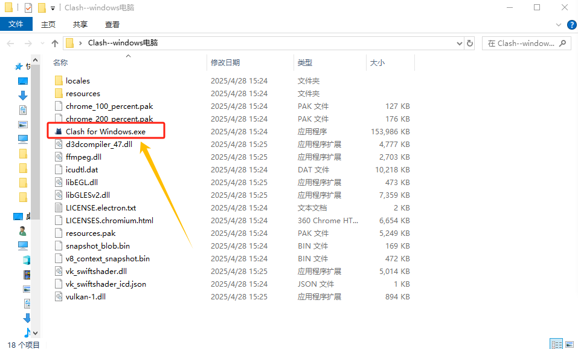Open the address bar history dropdown

pyautogui.click(x=459, y=44)
